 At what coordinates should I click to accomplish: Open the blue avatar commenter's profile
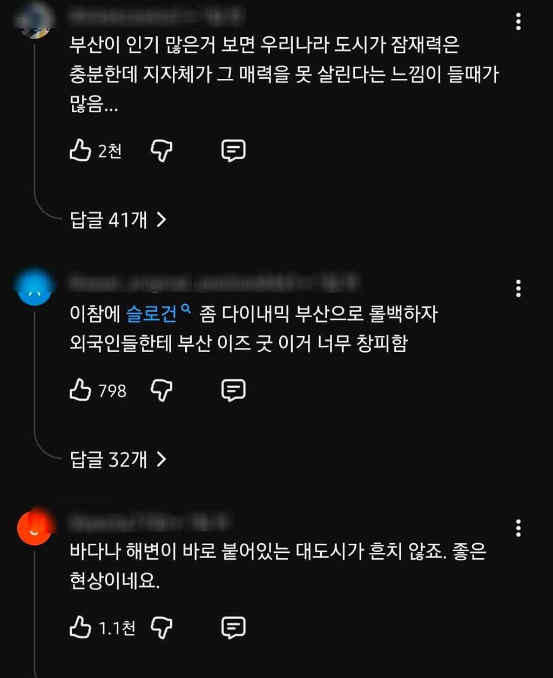pyautogui.click(x=35, y=289)
